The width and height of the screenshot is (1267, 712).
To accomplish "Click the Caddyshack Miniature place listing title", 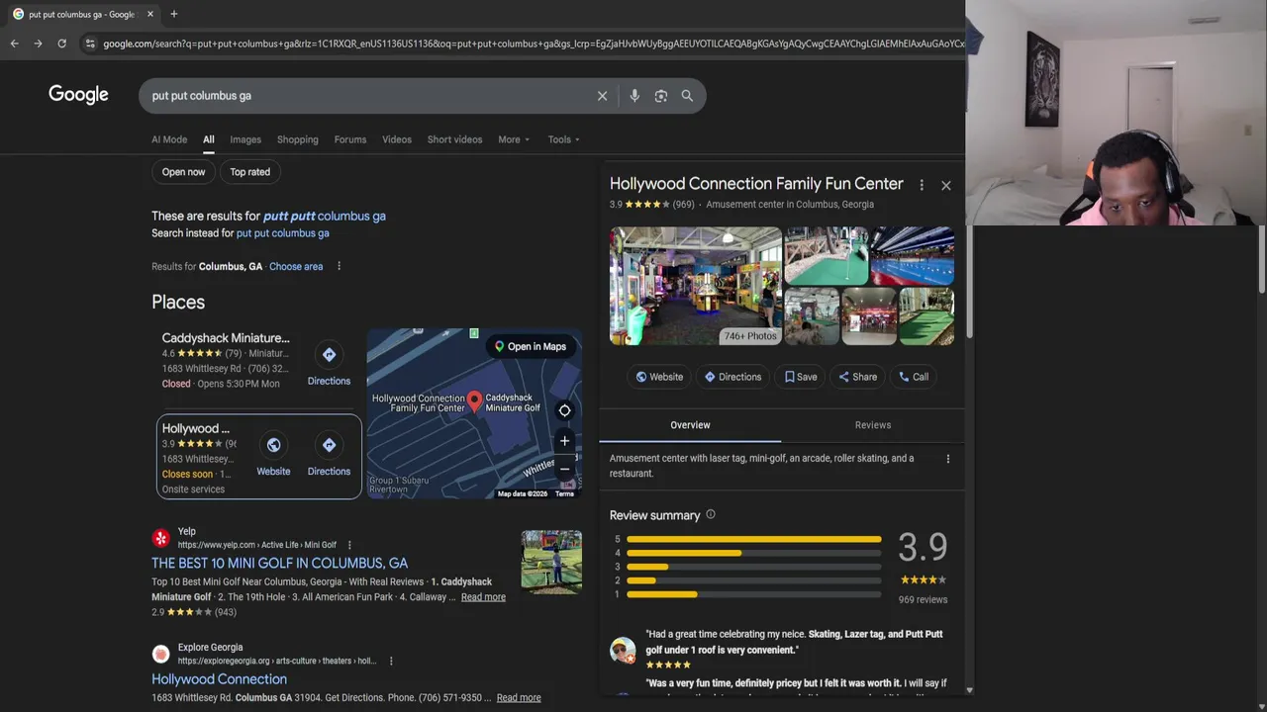I will pos(226,338).
